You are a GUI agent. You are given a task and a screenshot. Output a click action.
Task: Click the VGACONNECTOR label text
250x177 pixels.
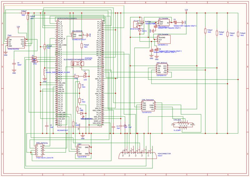tap(164, 154)
